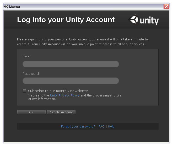
Task: Click the Subscribe to our monthly newsletter label
Action: tap(58, 91)
